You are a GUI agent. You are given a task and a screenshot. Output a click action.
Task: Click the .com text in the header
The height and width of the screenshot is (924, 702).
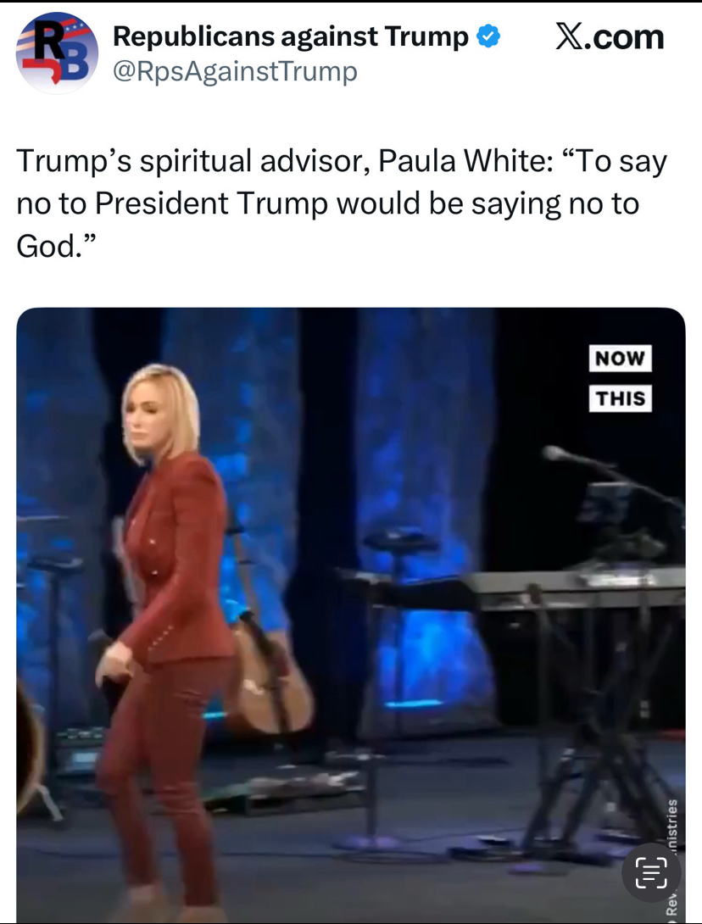coord(624,37)
